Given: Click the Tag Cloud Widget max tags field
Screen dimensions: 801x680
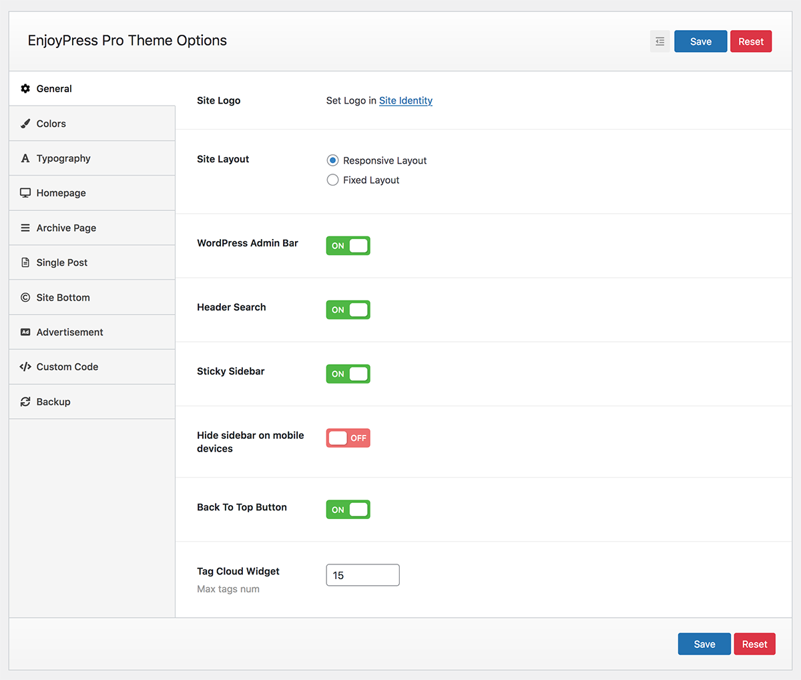Looking at the screenshot, I should click(362, 574).
